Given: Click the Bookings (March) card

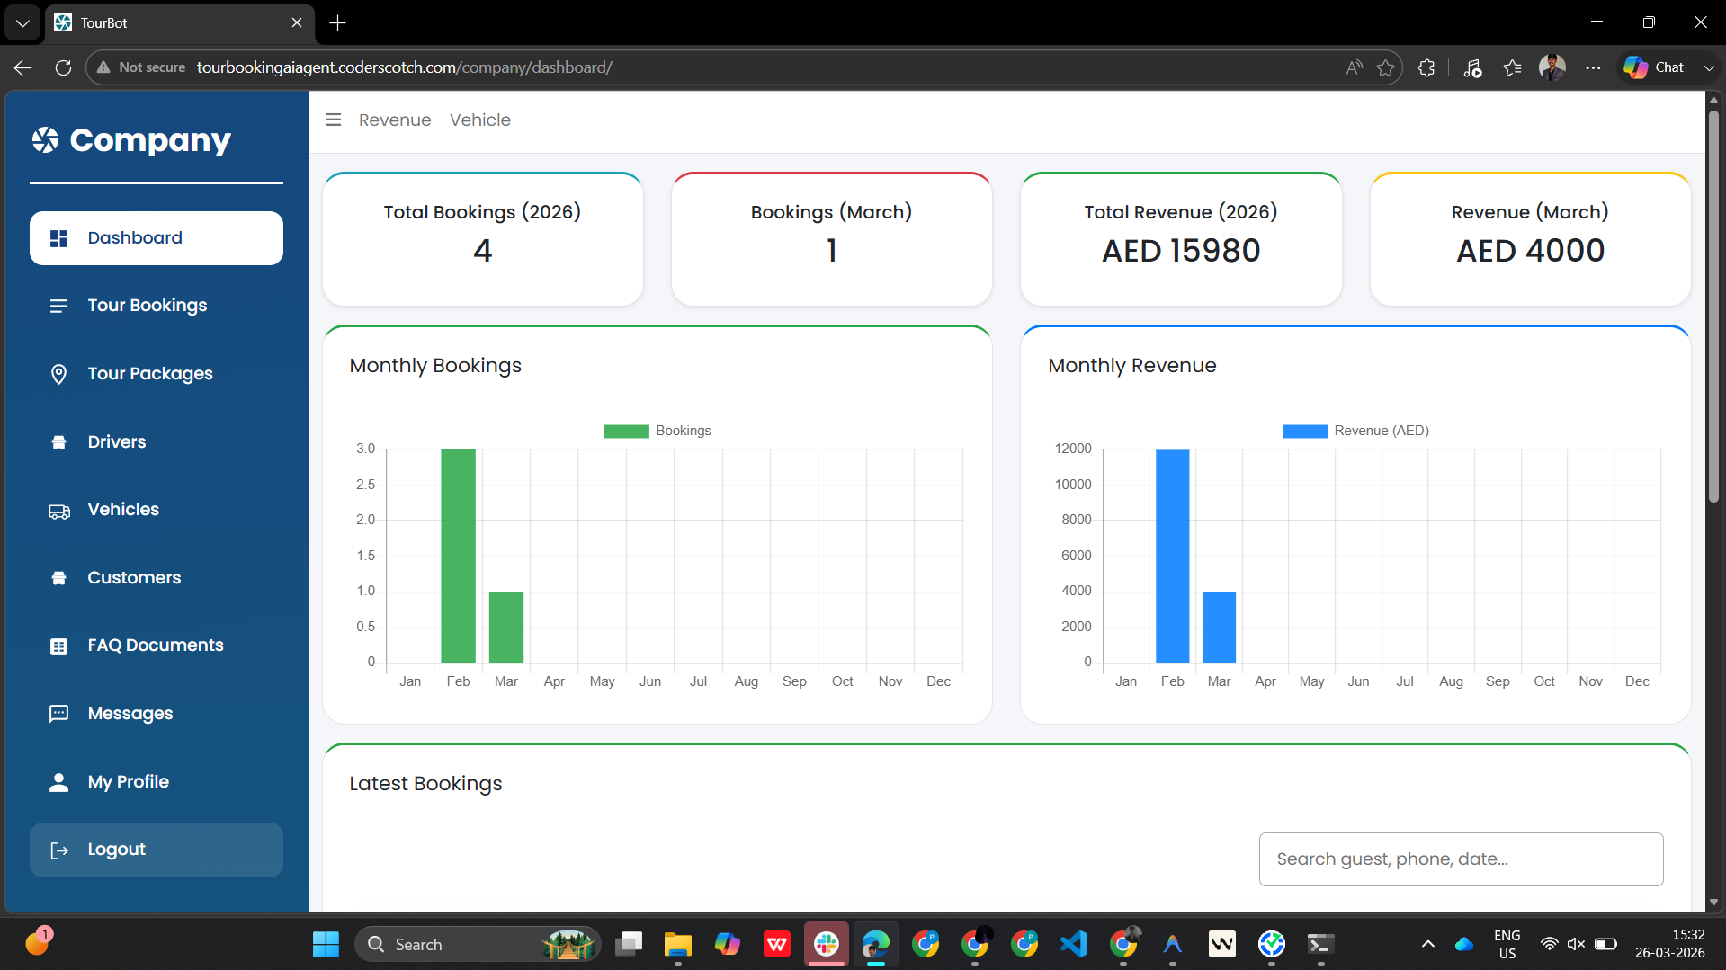Looking at the screenshot, I should coord(832,239).
